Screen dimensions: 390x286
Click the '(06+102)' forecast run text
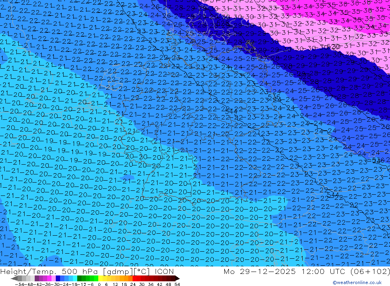tap(370, 271)
